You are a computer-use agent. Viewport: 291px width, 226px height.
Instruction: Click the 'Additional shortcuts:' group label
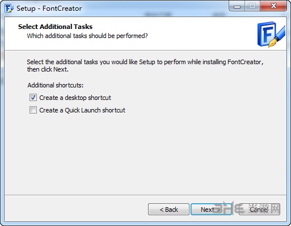[x=56, y=85]
